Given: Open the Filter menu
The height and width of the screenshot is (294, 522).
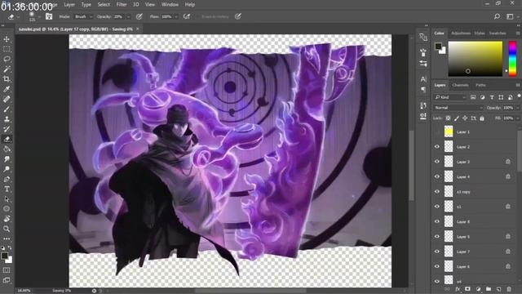Looking at the screenshot, I should coord(122,5).
